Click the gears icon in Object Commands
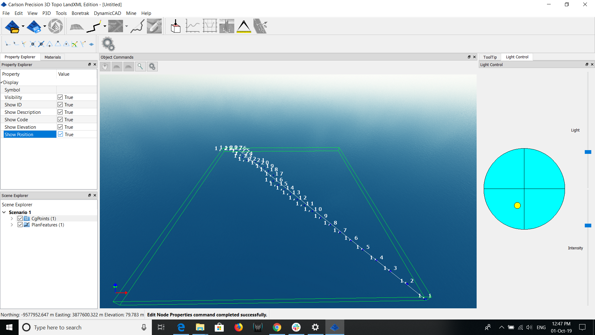595x335 pixels. pos(152,66)
